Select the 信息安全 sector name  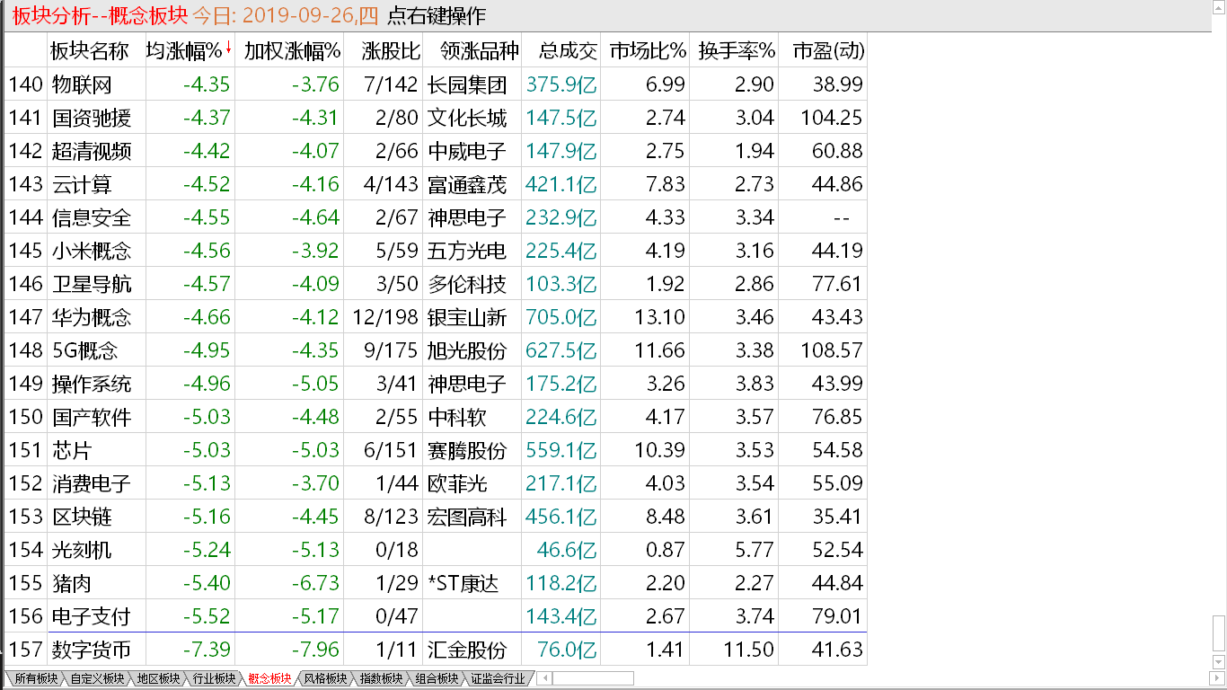(92, 217)
